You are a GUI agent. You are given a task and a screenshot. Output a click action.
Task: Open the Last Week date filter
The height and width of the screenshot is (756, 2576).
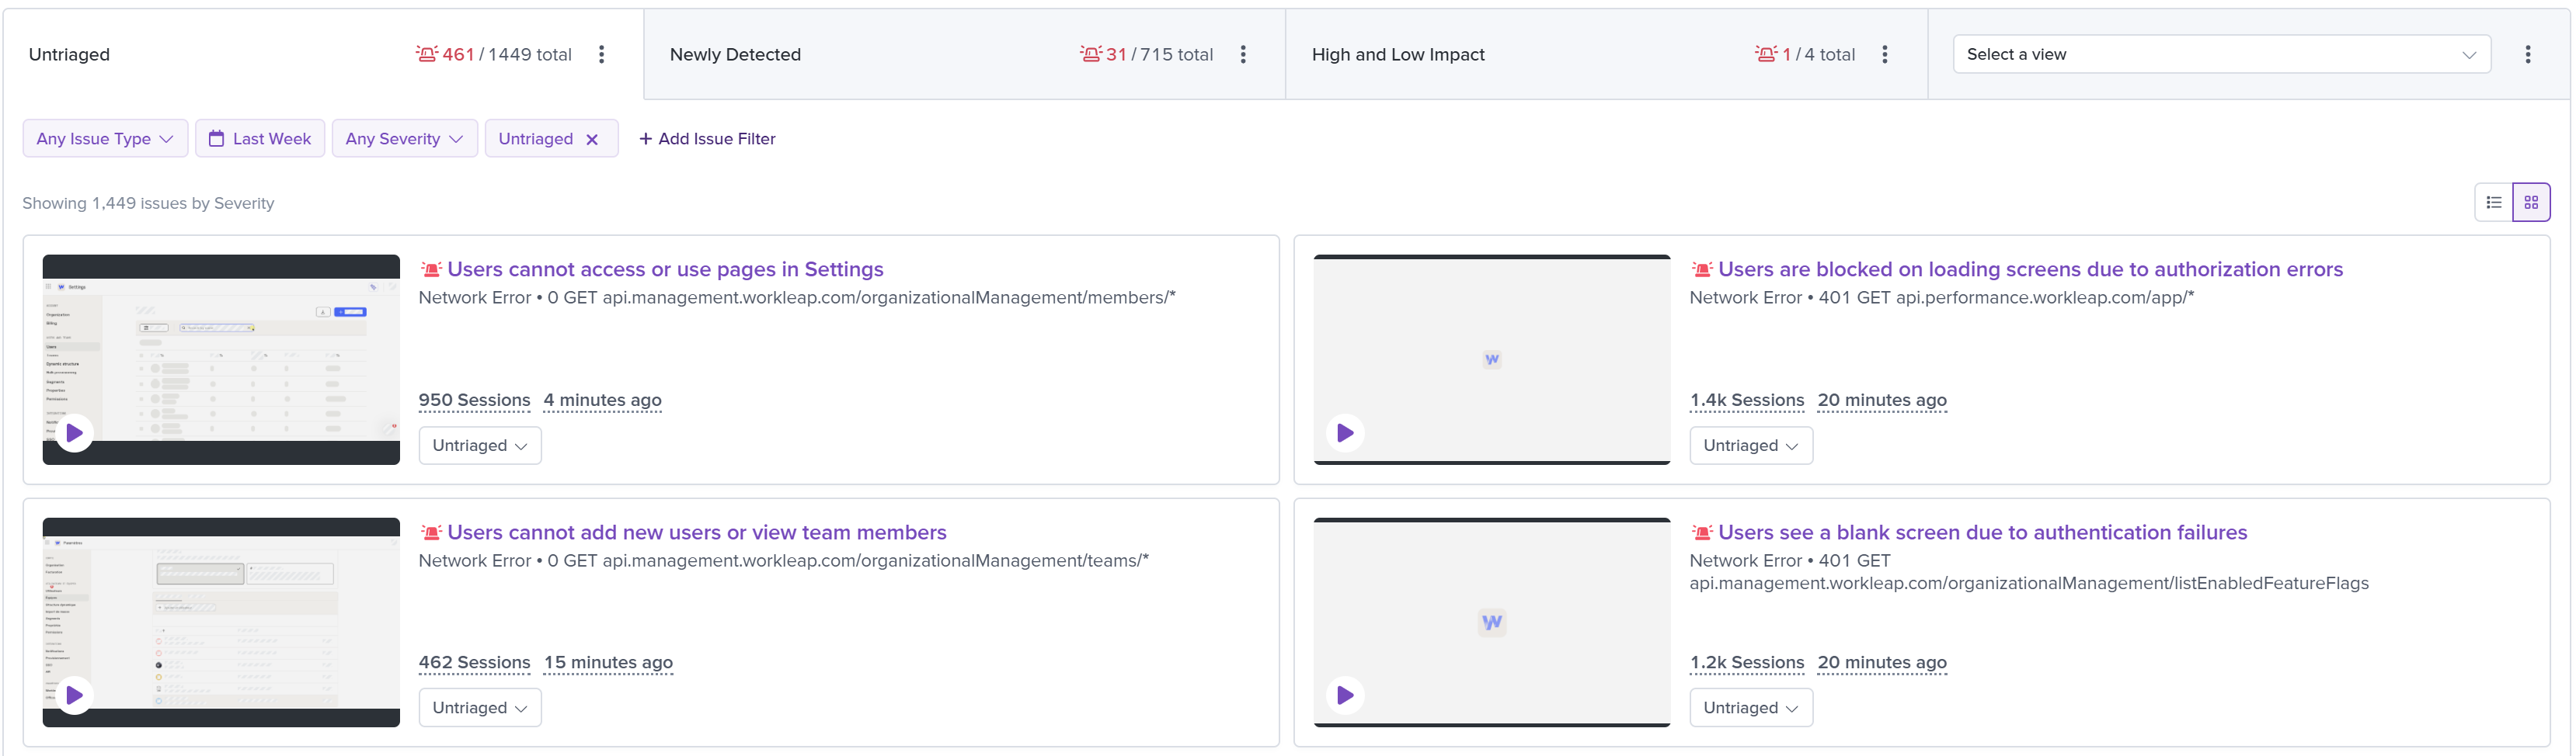[x=260, y=139]
